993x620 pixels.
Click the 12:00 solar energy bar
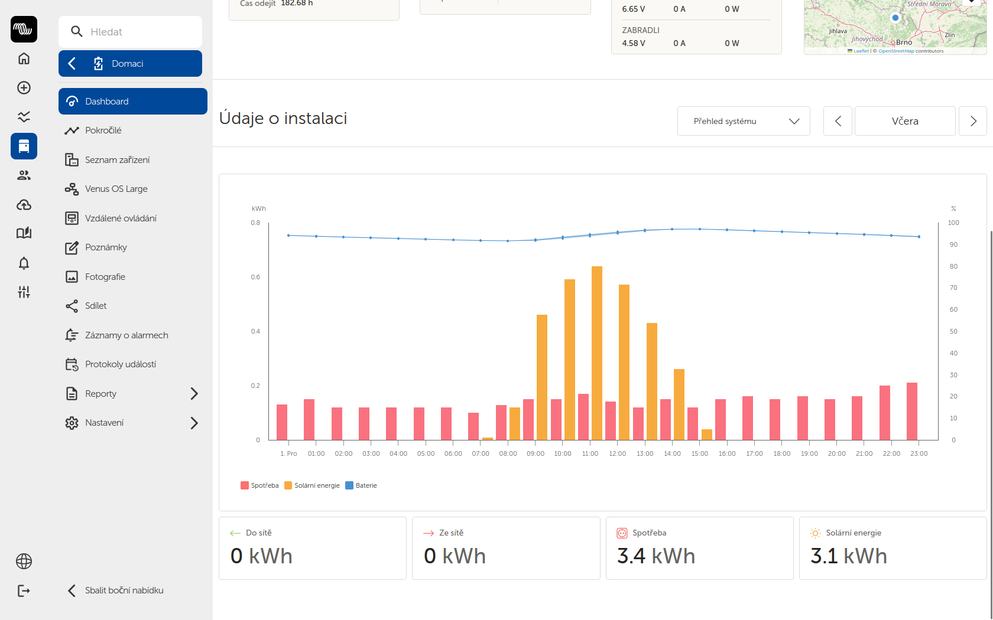[x=624, y=361]
